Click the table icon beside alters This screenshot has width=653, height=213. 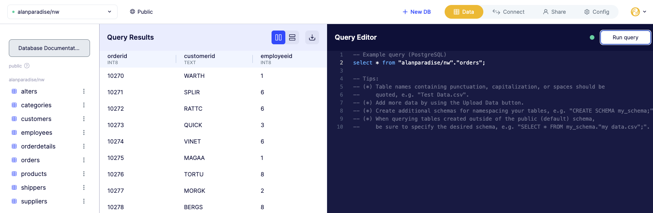point(14,91)
